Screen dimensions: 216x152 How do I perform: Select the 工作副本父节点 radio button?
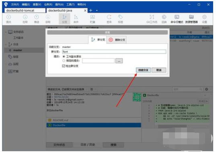coord(64,57)
